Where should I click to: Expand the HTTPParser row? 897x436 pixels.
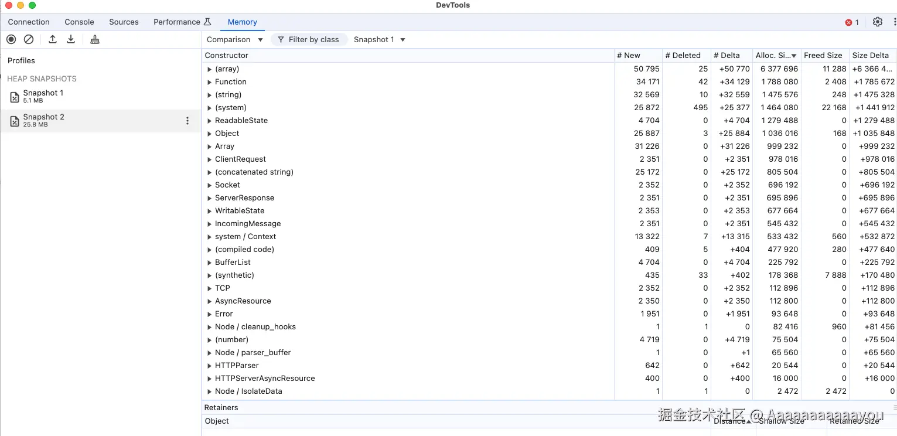click(x=210, y=366)
